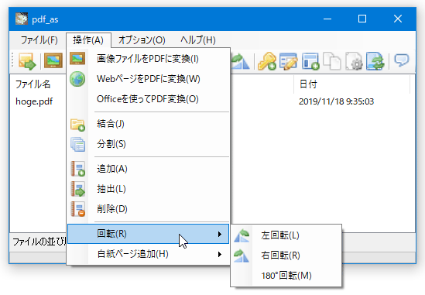The image size is (425, 295).
Task: Close the pdf_as window
Action: 398,19
